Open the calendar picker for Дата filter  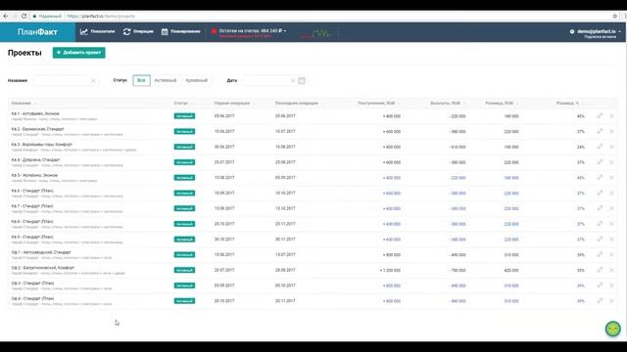pos(302,80)
